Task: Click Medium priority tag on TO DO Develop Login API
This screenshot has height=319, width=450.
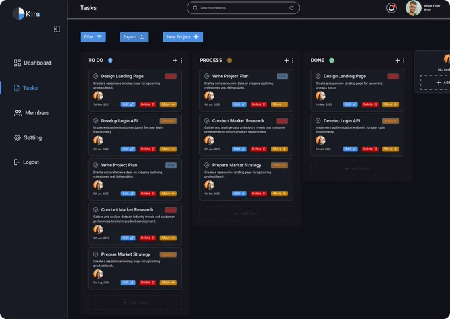Action: click(168, 121)
